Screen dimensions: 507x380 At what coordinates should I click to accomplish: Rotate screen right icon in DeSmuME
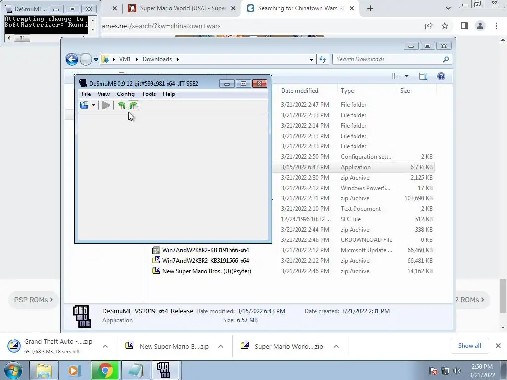[133, 105]
